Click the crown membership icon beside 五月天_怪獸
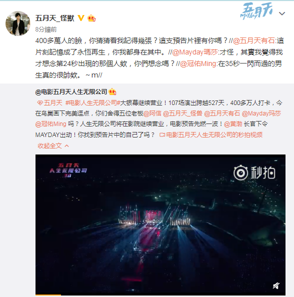The width and height of the screenshot is (294, 297). click(x=91, y=18)
